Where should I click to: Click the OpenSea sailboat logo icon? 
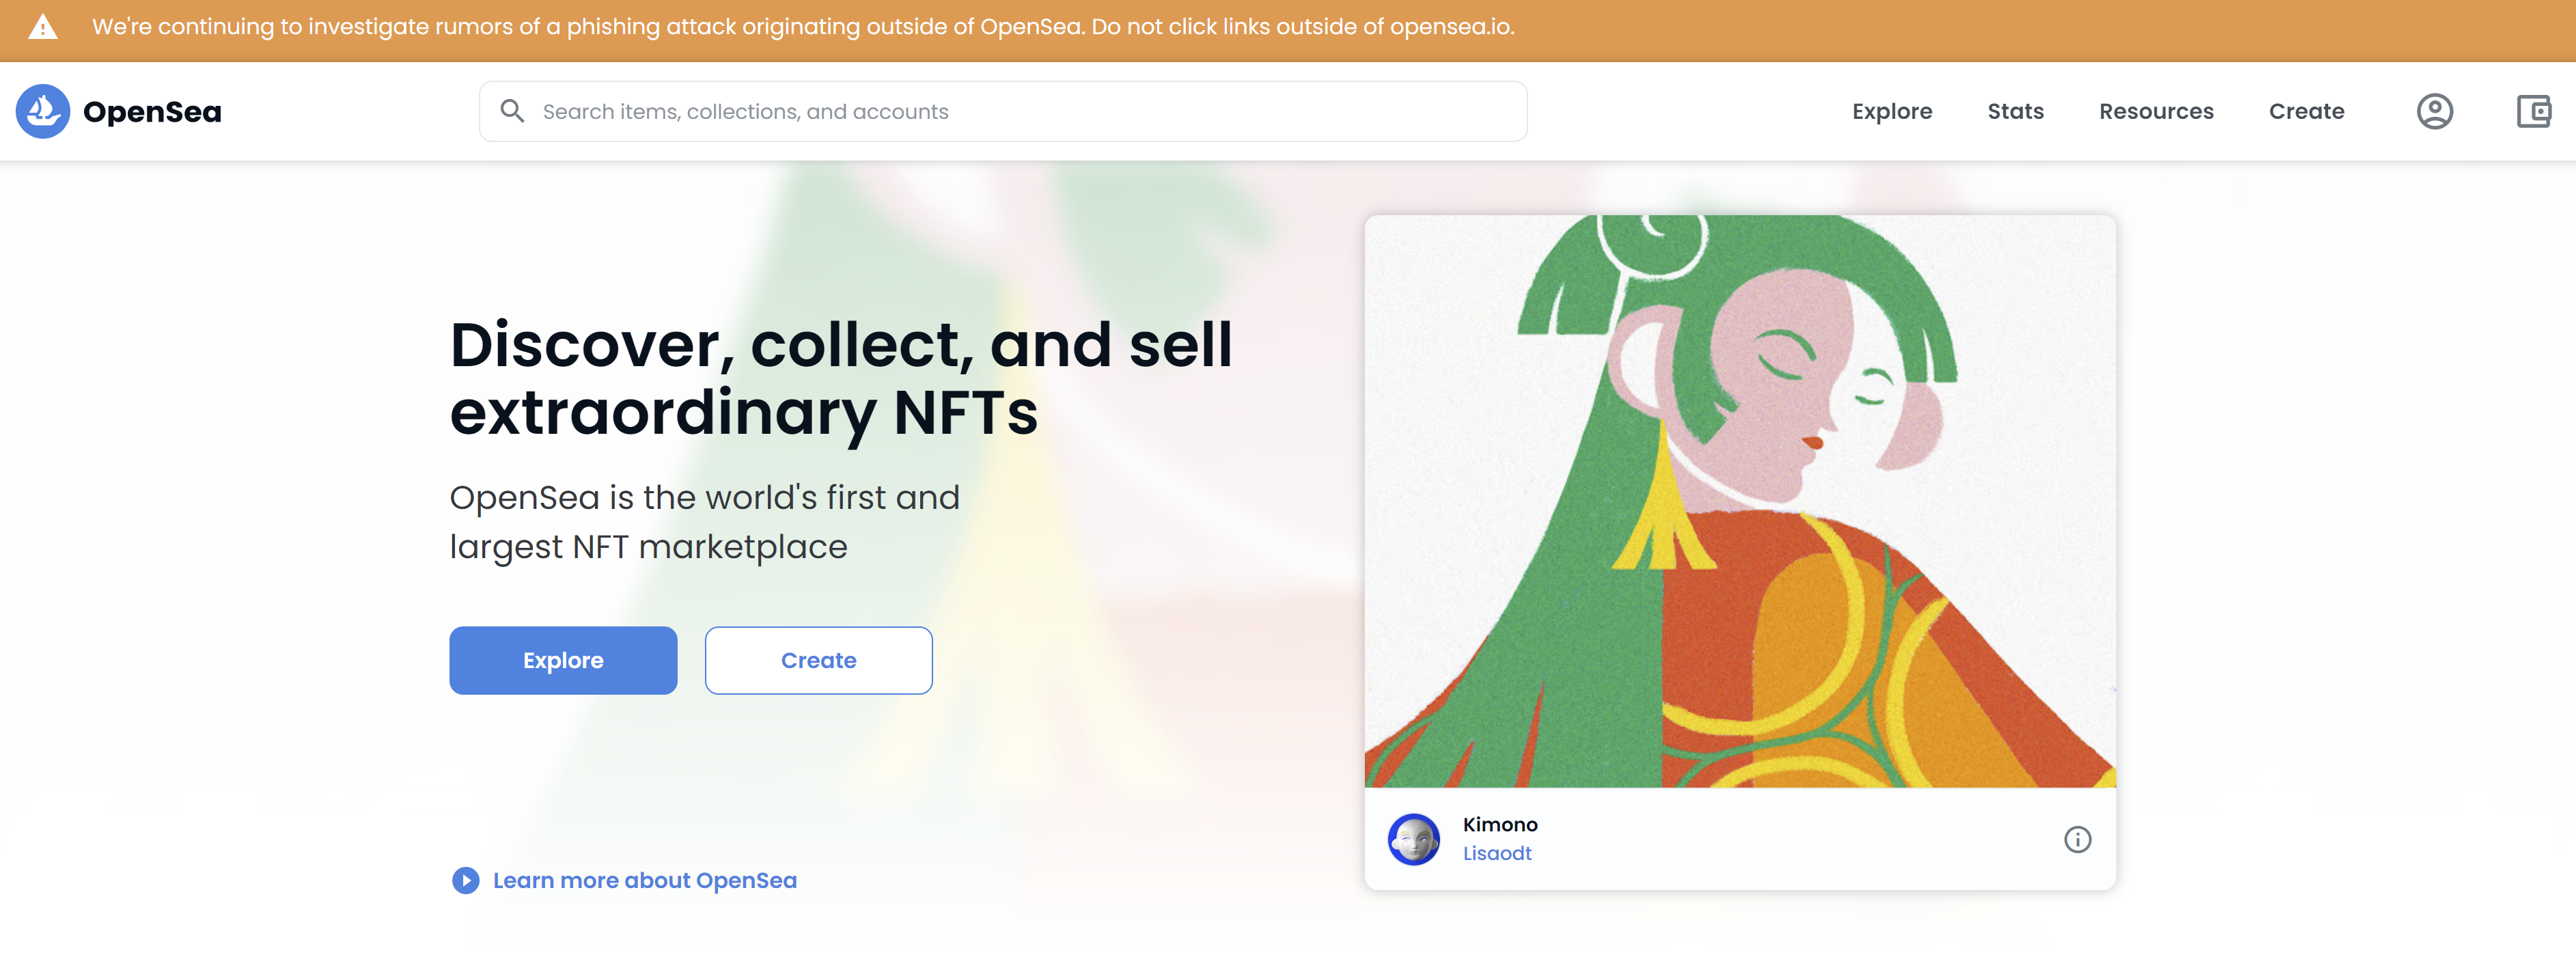click(43, 111)
